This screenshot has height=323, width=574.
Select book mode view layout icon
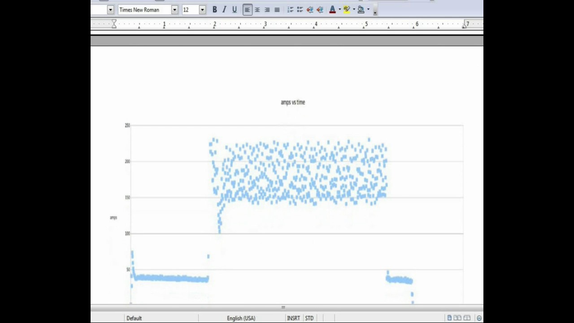click(466, 318)
